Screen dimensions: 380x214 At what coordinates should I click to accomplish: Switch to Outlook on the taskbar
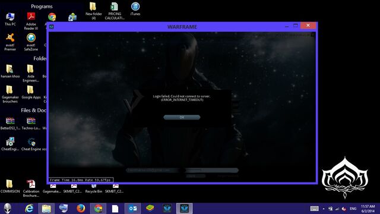(x=132, y=209)
